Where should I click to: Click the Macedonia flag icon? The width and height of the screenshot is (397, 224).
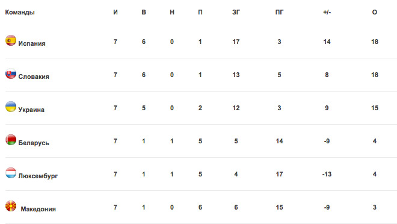tap(11, 206)
